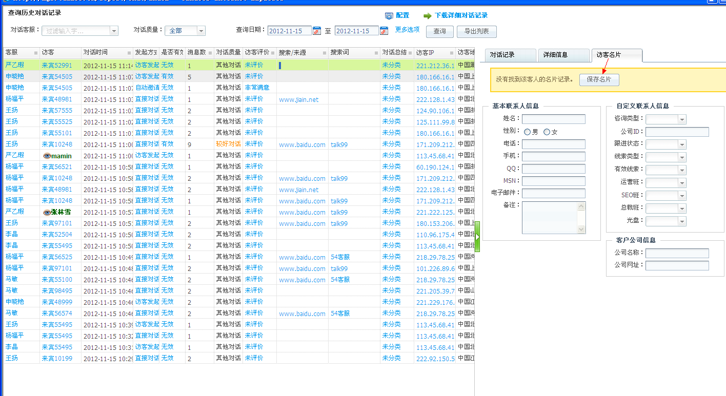Open the 访客评价 column menu icon
This screenshot has height=396, width=726.
pos(273,53)
